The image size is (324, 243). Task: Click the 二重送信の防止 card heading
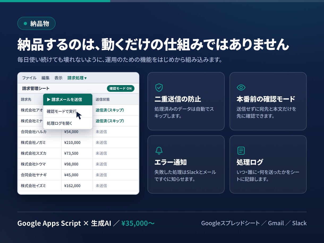click(x=178, y=99)
